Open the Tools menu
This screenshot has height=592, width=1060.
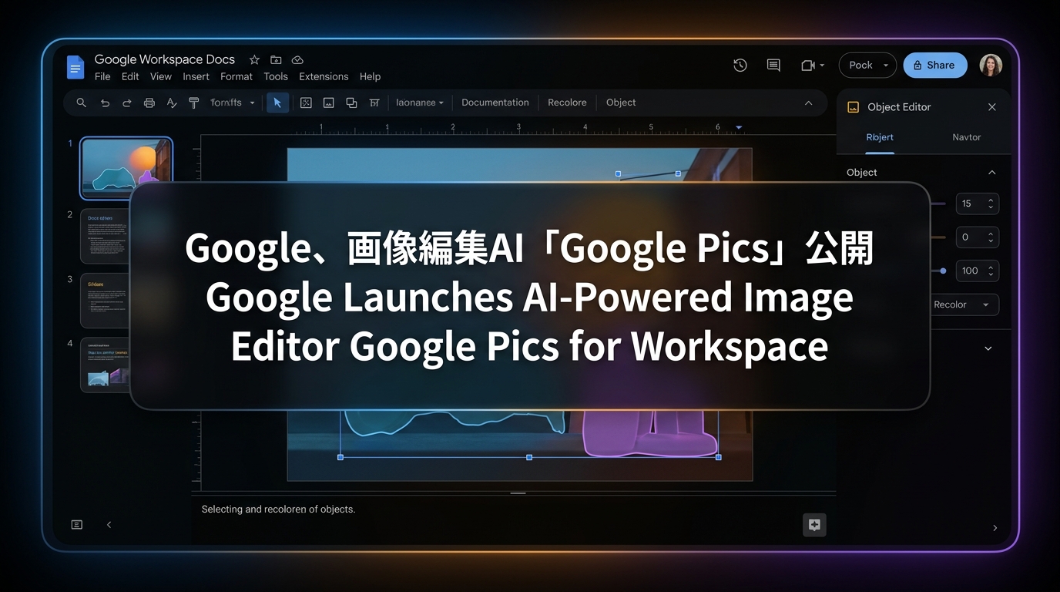(x=276, y=76)
